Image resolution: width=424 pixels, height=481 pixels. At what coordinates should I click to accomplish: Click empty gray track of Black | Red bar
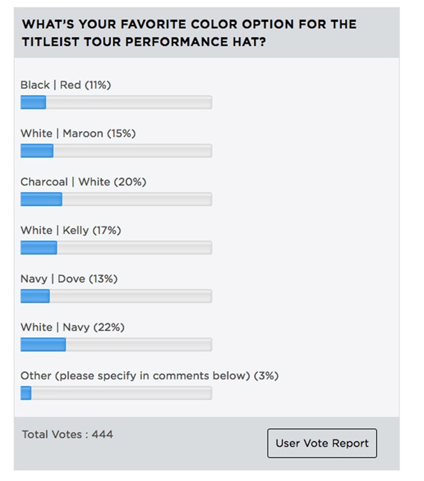pyautogui.click(x=128, y=103)
